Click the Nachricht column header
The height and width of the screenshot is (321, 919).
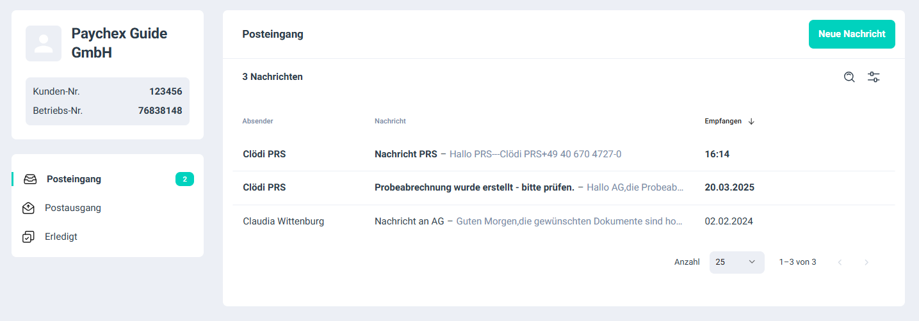click(390, 121)
